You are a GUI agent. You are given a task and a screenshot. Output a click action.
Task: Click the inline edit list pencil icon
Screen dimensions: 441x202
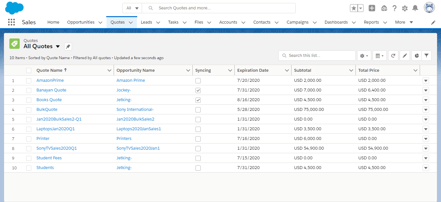pyautogui.click(x=405, y=56)
